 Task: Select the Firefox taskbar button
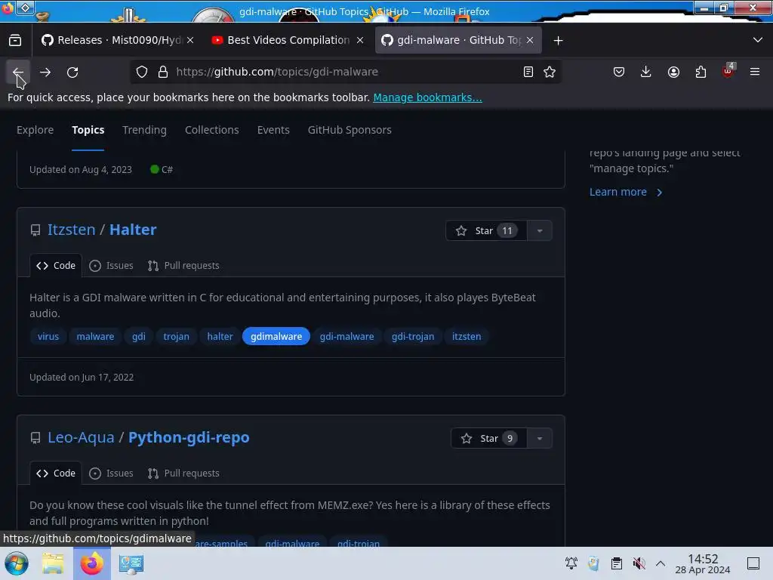pos(91,563)
